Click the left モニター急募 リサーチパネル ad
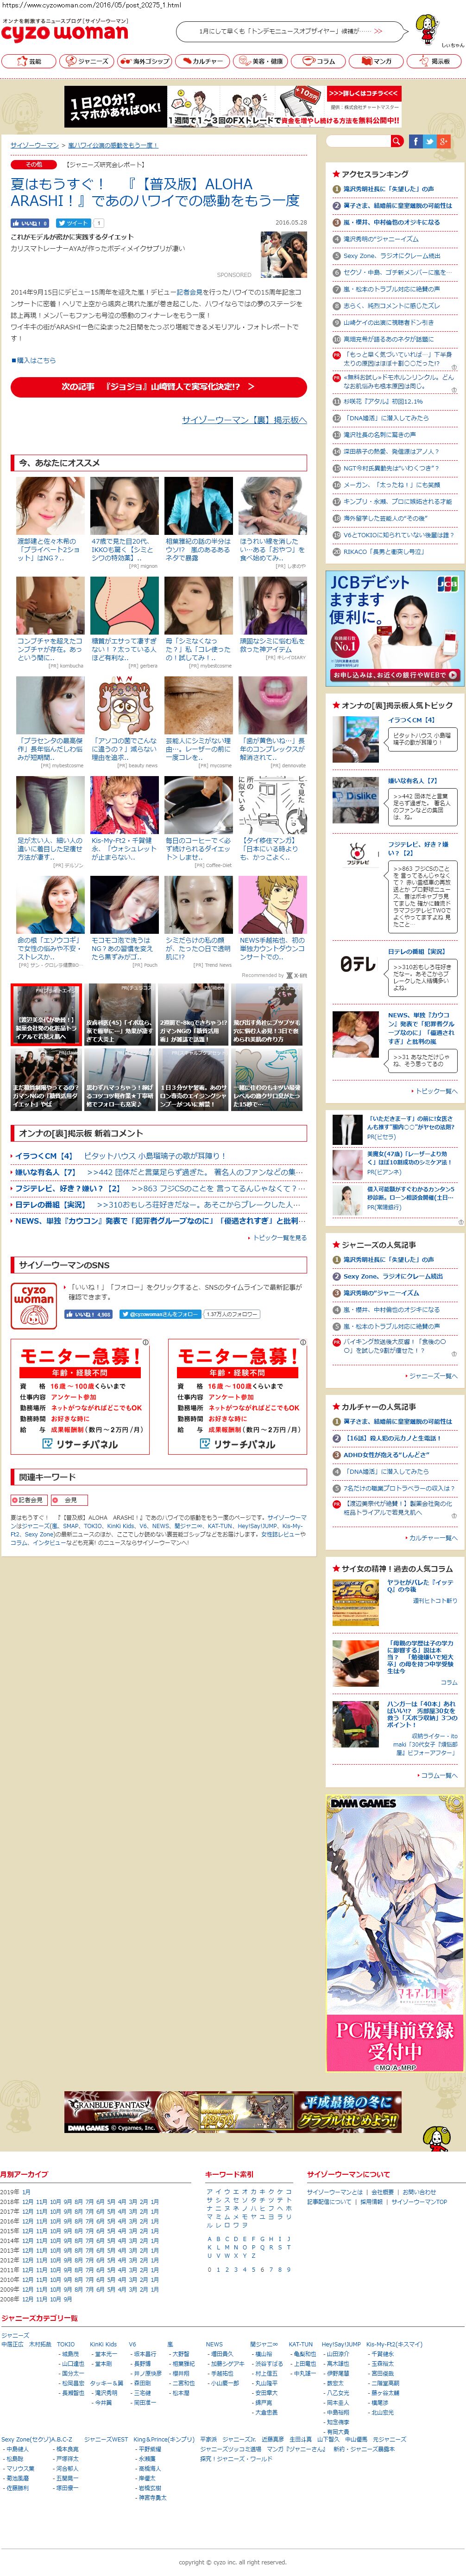This screenshot has height=2576, width=466. (x=80, y=1396)
